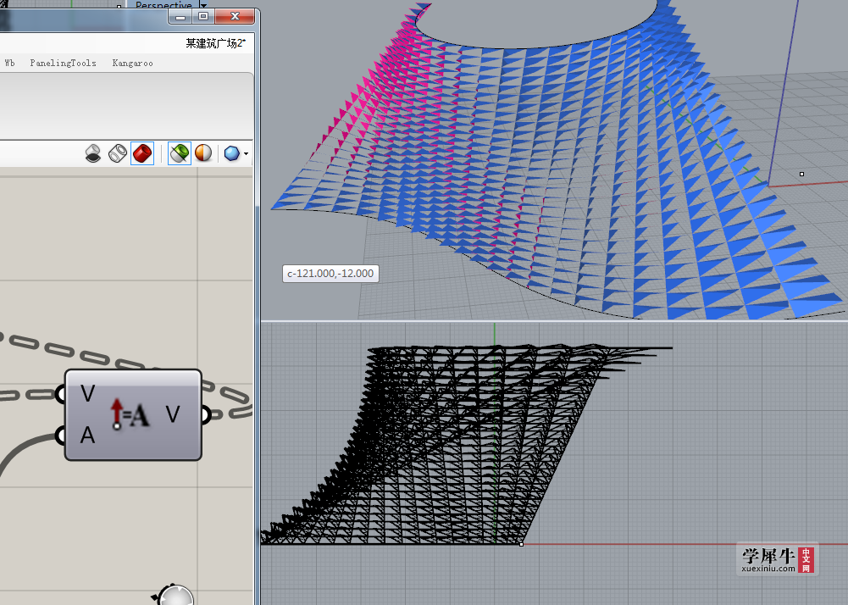848x605 pixels.
Task: Minimize the Grasshopper window
Action: tap(180, 17)
